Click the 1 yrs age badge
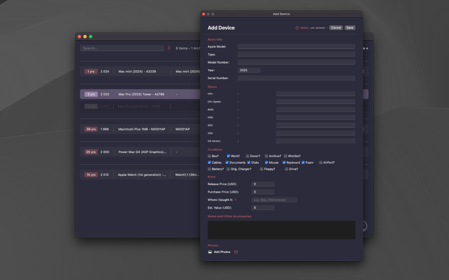 pyautogui.click(x=91, y=72)
